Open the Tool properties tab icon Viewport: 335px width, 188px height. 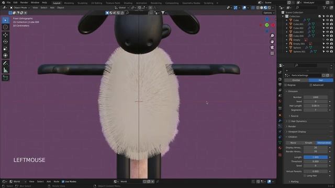(x=280, y=73)
